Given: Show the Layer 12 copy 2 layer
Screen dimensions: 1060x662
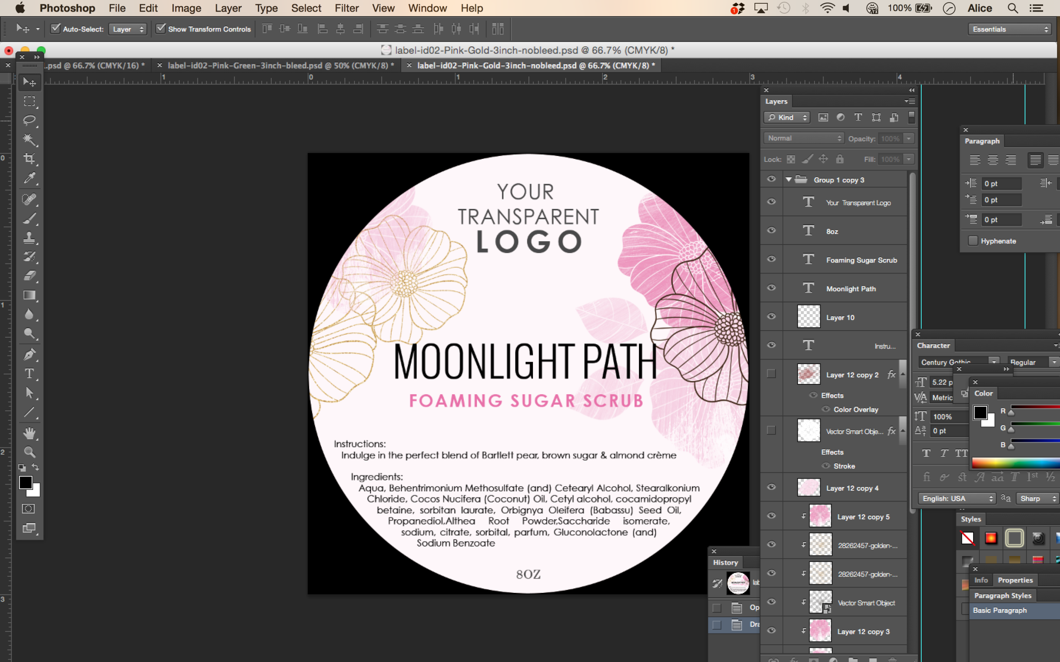Looking at the screenshot, I should 771,374.
